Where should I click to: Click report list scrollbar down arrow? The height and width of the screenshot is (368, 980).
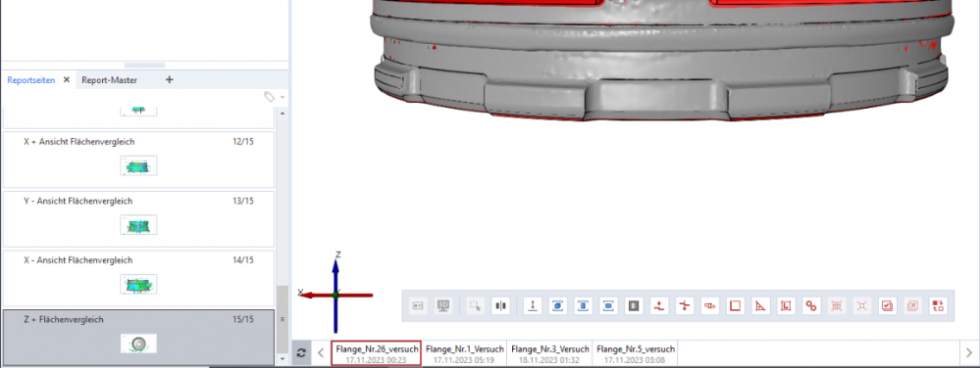coord(282,359)
